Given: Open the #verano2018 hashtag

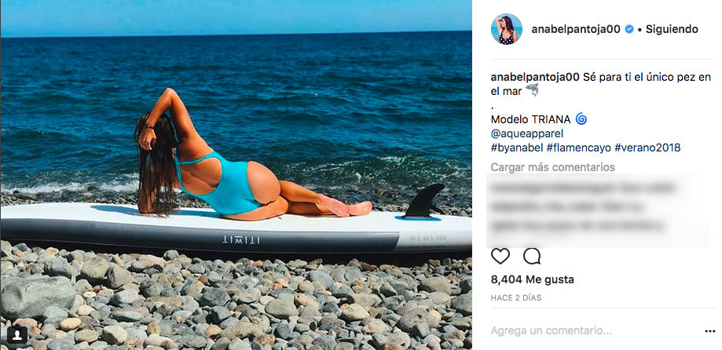Looking at the screenshot, I should click(x=647, y=148).
